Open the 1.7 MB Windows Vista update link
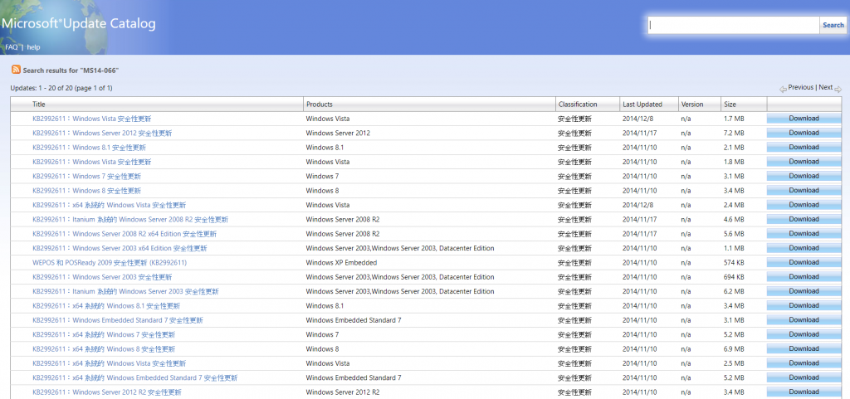The image size is (850, 399). [x=91, y=119]
